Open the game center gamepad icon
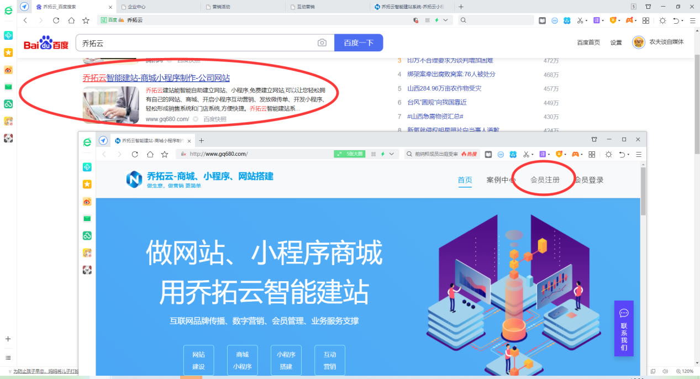Viewport: 700px width, 379px height. (631, 19)
